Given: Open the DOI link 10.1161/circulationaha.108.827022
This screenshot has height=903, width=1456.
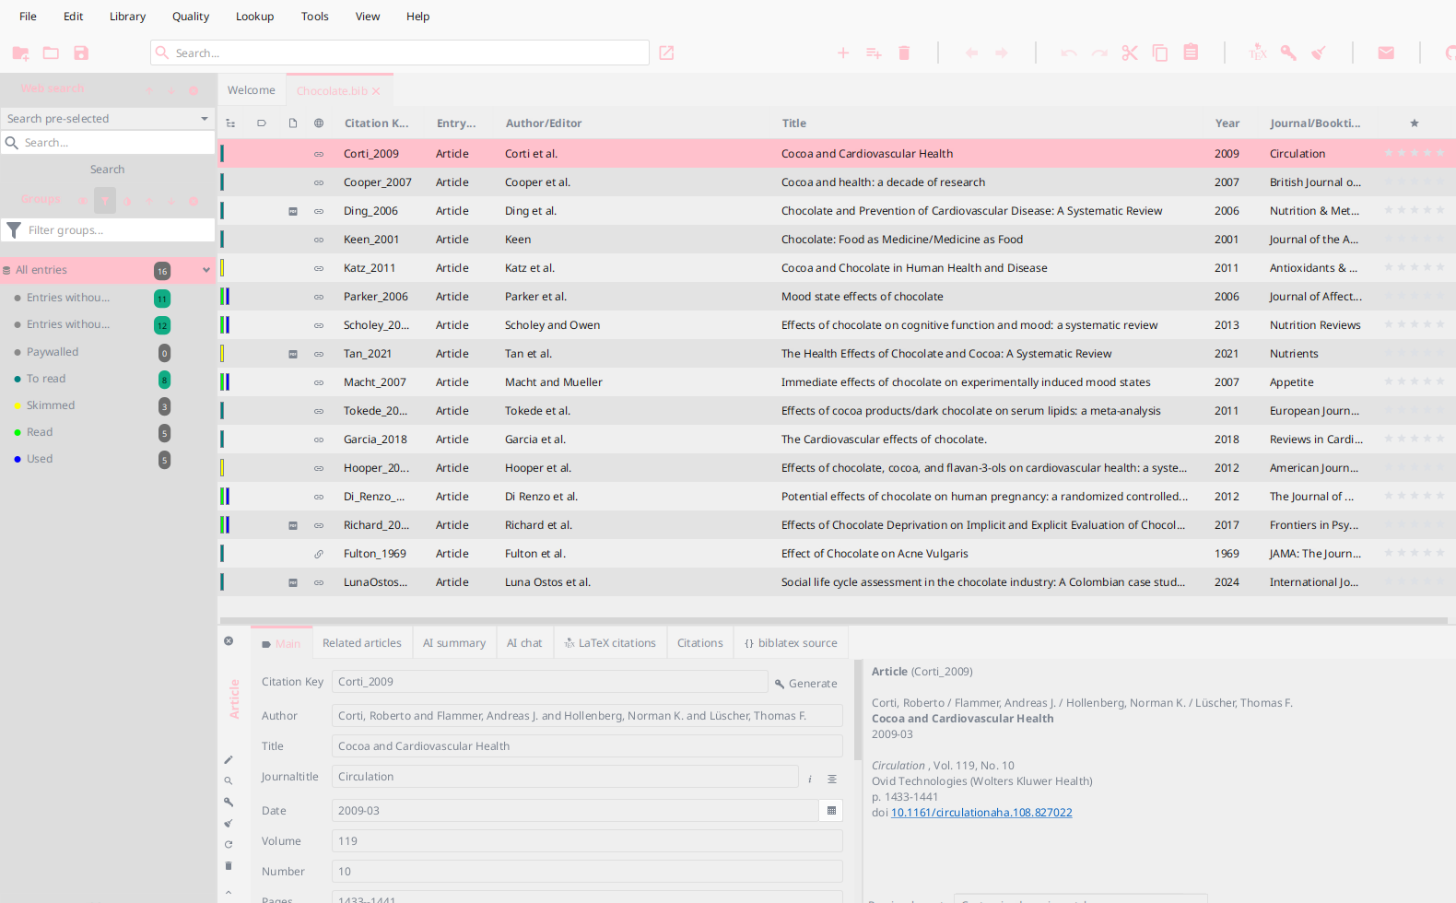Looking at the screenshot, I should pyautogui.click(x=981, y=813).
